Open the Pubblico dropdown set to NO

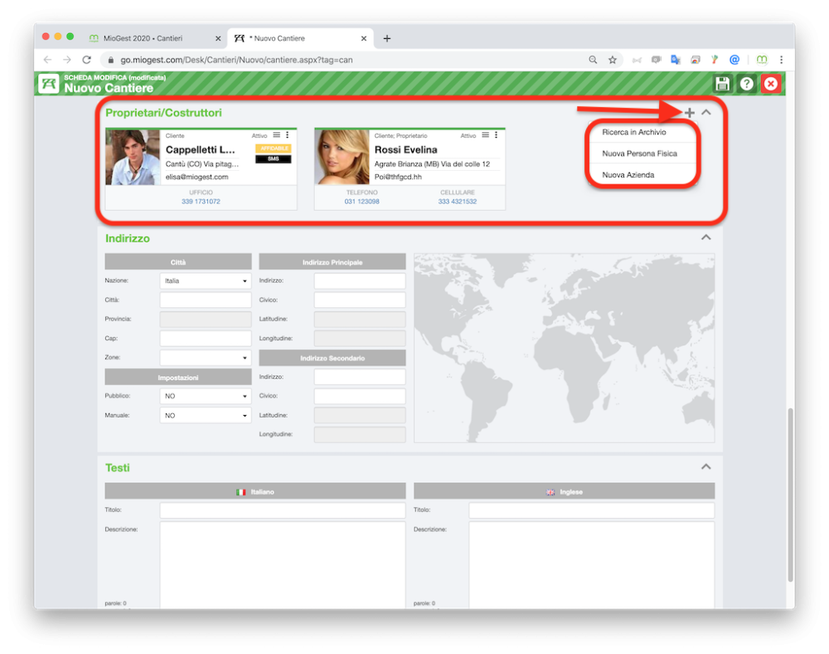pos(205,396)
